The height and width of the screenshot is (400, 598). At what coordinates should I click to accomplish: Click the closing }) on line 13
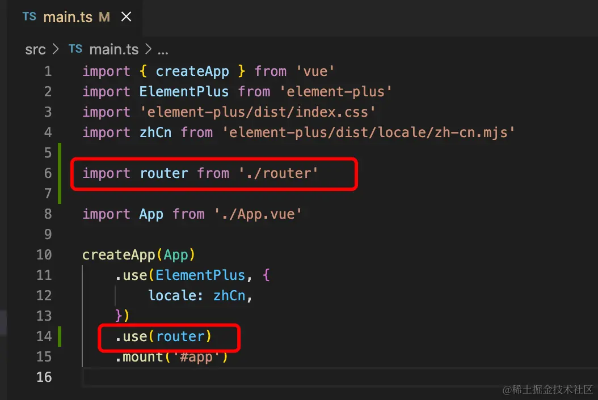(123, 316)
